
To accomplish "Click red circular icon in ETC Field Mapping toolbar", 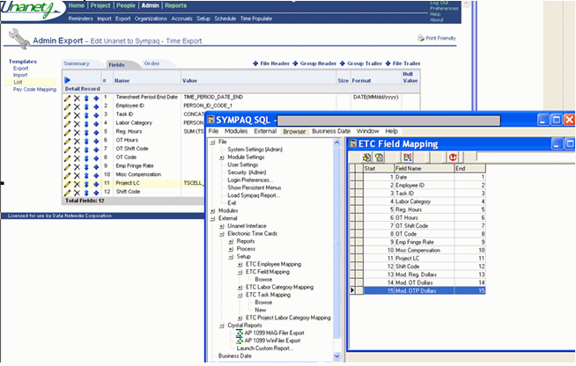I will 453,157.
